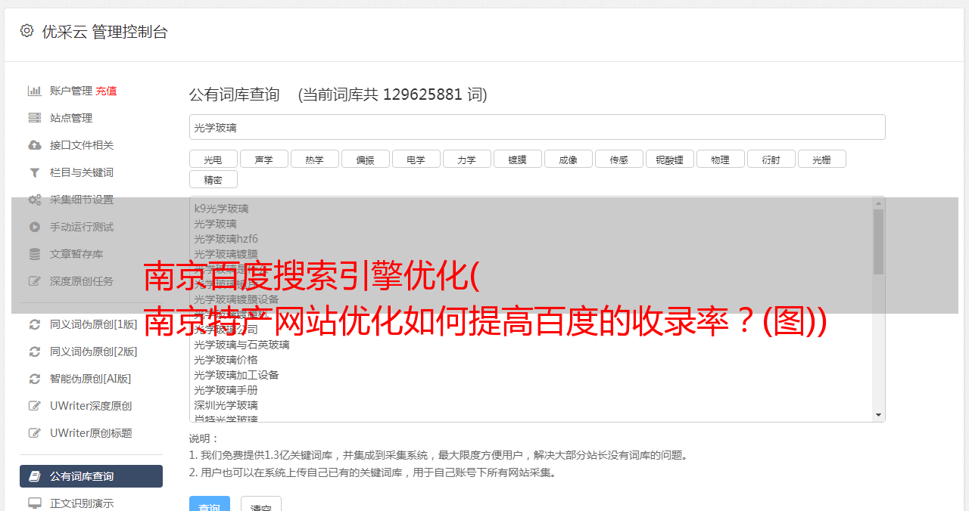Click the keyword input containing 光学玻璃

point(537,127)
